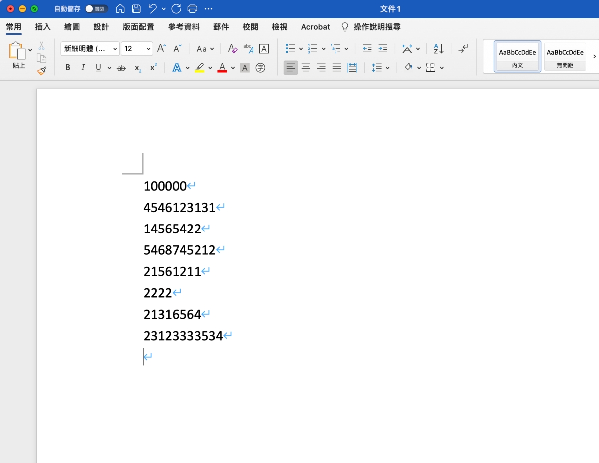The width and height of the screenshot is (599, 463).
Task: Click the Increase Indent icon
Action: pos(382,49)
